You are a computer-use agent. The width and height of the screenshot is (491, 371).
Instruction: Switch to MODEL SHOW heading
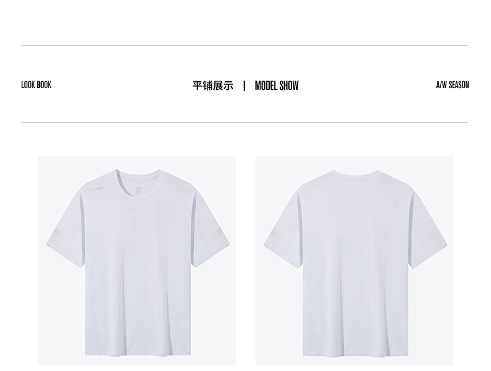[277, 86]
